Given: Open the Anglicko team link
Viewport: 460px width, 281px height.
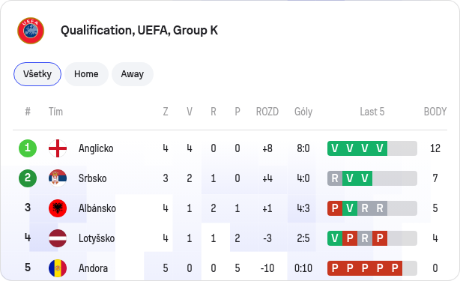Looking at the screenshot, I should click(x=96, y=148).
